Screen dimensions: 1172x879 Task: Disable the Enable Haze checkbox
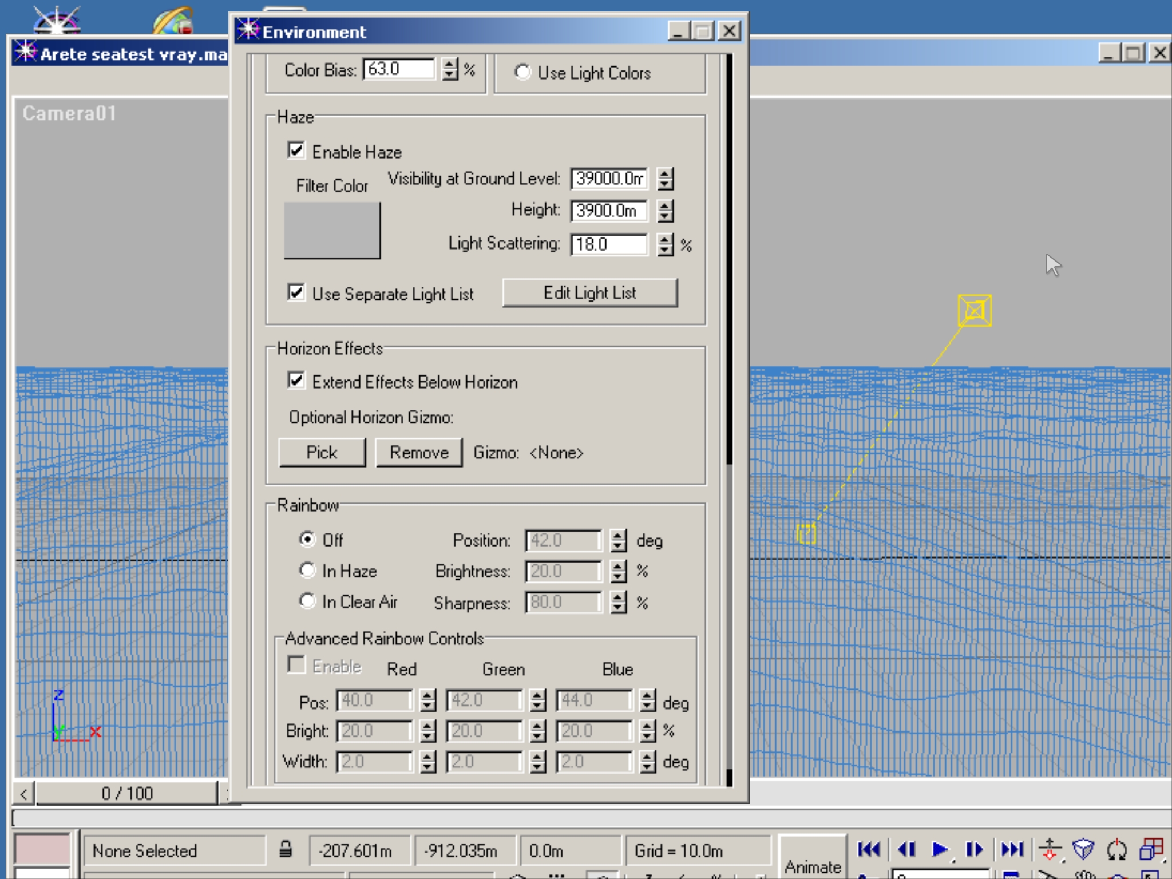pos(296,151)
